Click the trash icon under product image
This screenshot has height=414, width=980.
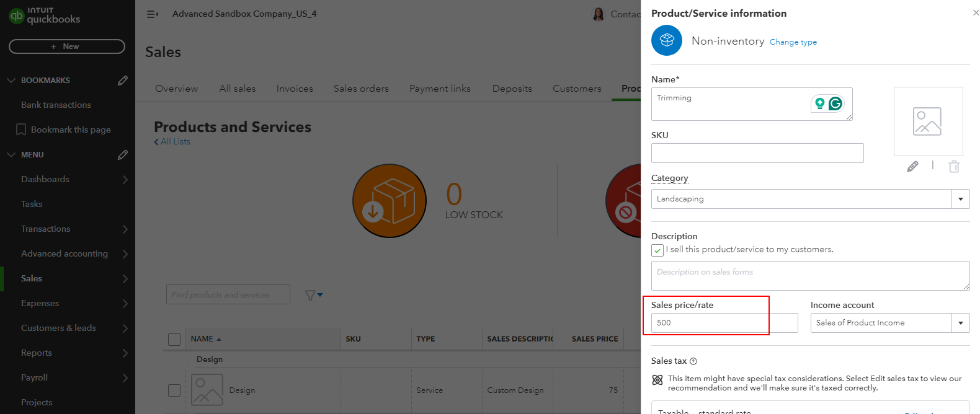pos(954,166)
